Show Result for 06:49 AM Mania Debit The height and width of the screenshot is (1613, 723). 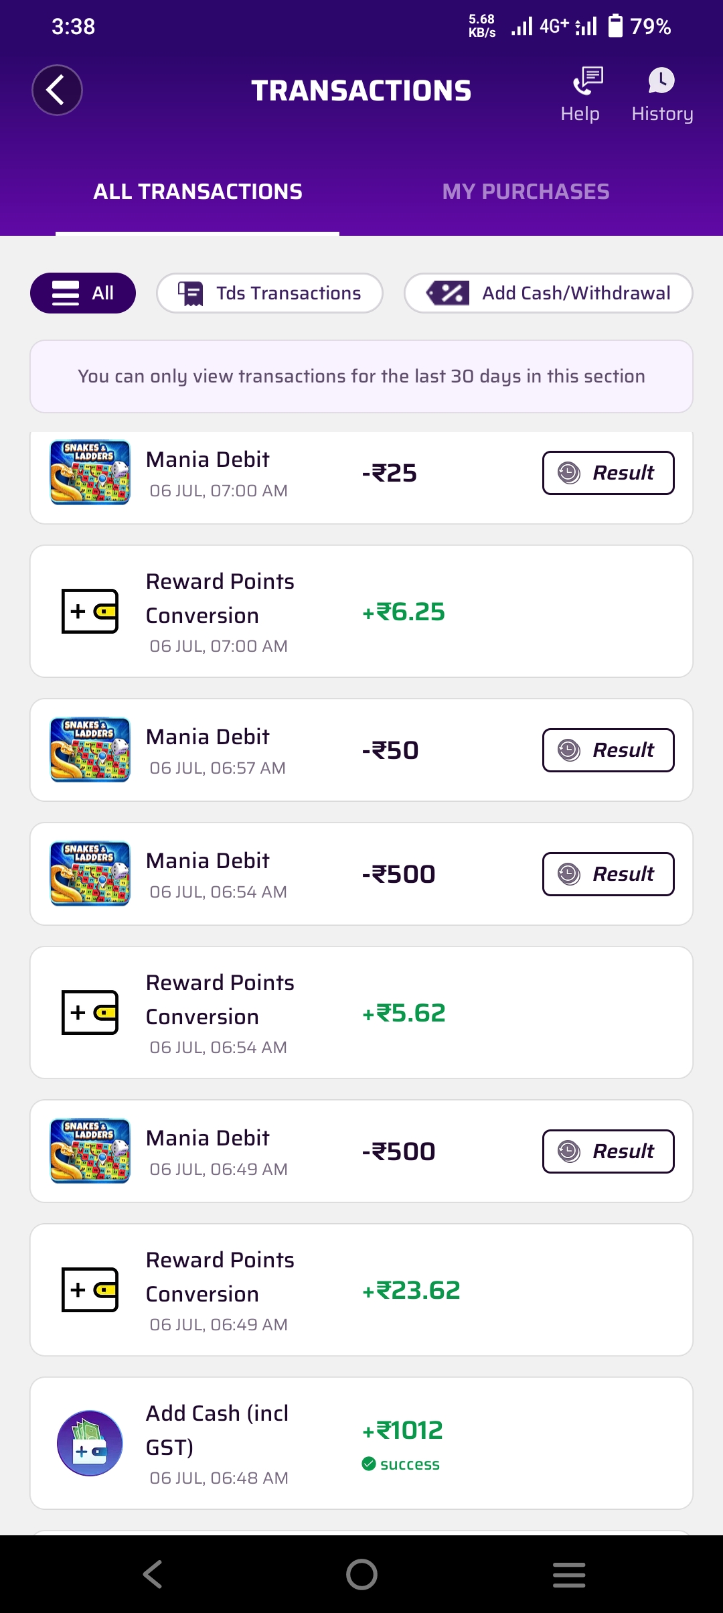pyautogui.click(x=608, y=1151)
